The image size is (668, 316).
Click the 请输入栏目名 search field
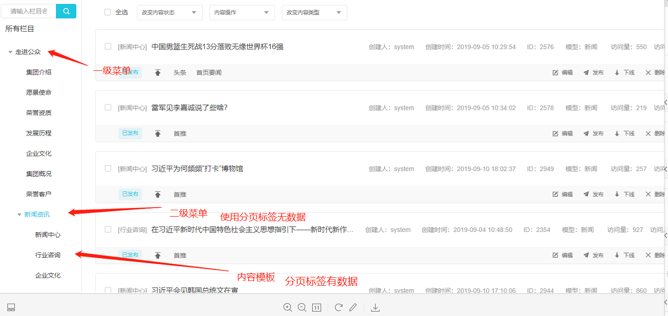tap(29, 11)
